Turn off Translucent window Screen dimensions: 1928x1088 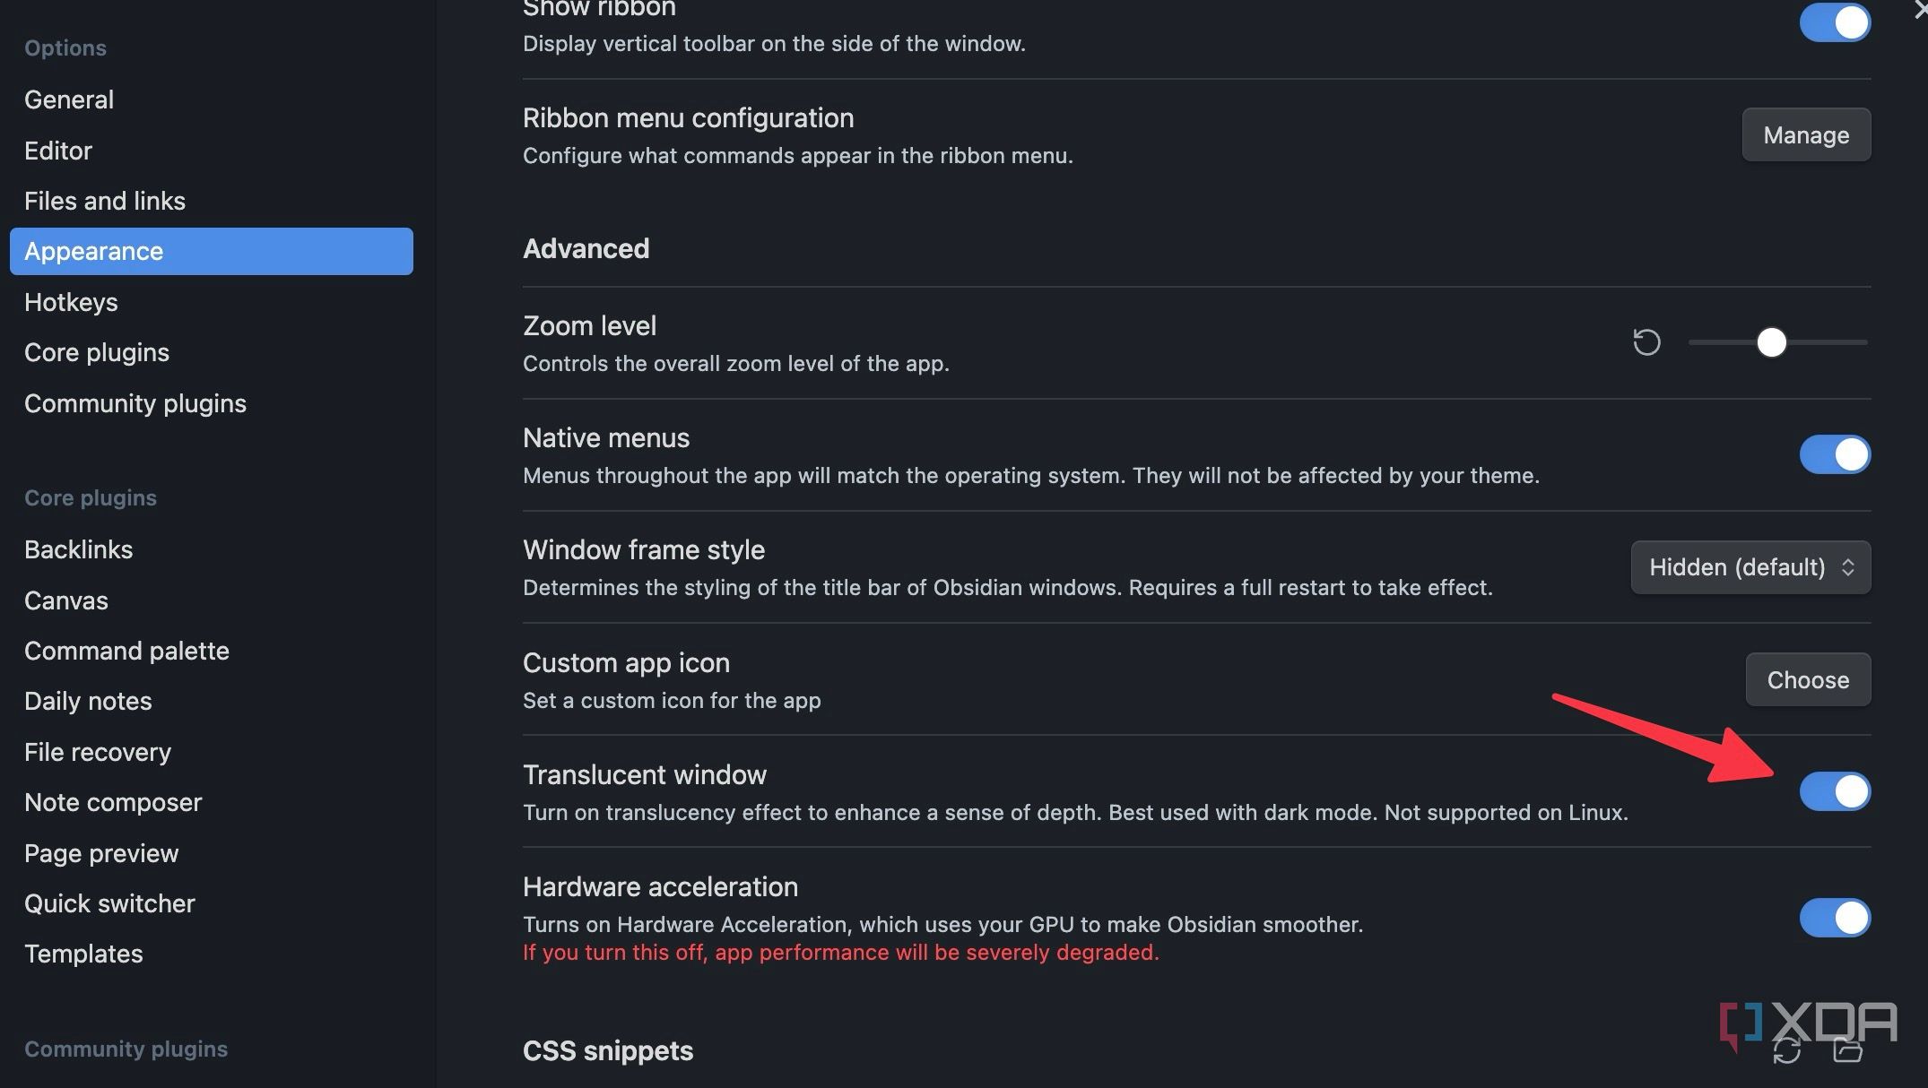1835,791
